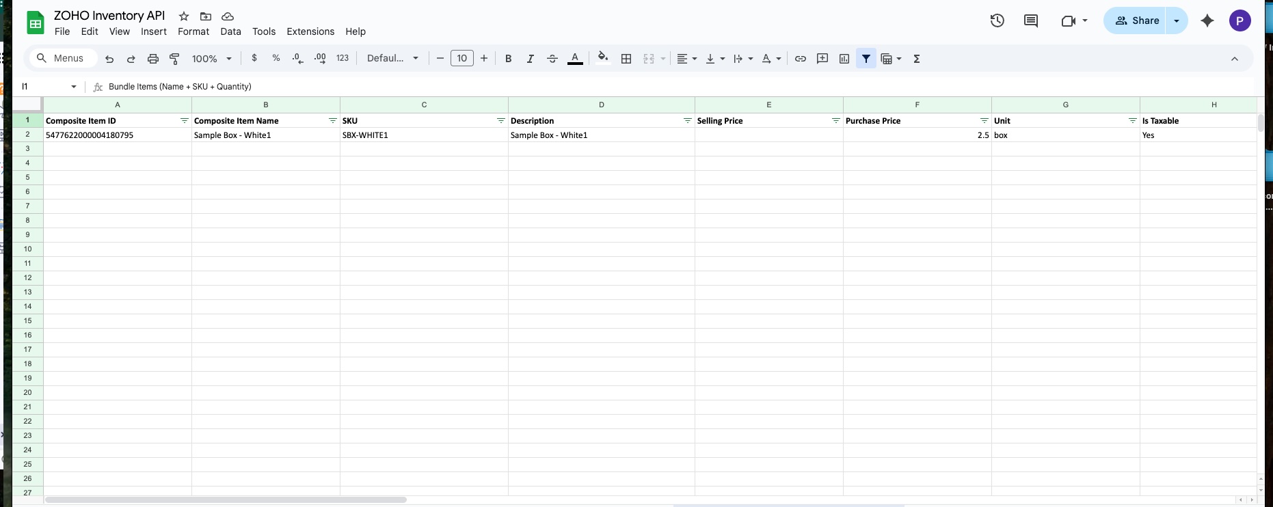The height and width of the screenshot is (507, 1273).
Task: Click the undo arrow icon
Action: point(109,59)
